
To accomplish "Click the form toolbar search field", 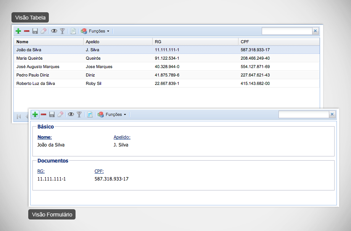I will click(304, 114).
